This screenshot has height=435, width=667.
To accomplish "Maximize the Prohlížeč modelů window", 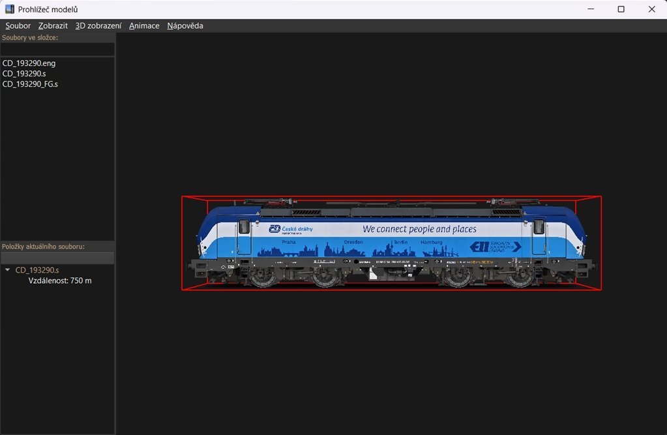I will 621,9.
